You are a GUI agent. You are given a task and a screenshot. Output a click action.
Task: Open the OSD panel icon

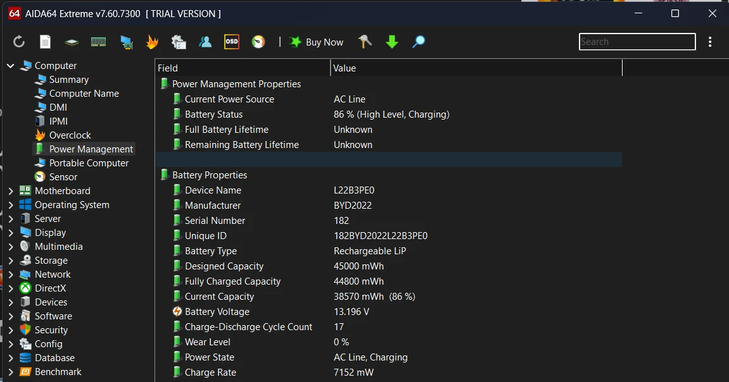click(x=232, y=42)
